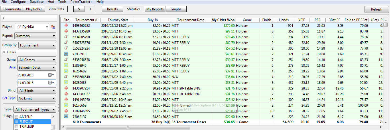Click the site icon of tournament 1498460782
Image resolution: width=390 pixels, height=130 pixels.
[66, 26]
